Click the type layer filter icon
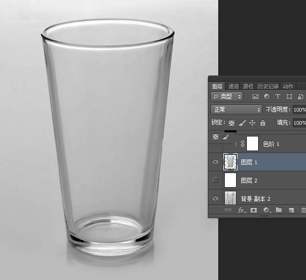306x280 pixels. point(277,96)
